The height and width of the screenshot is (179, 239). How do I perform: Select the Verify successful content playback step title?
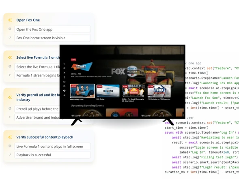(x=45, y=137)
